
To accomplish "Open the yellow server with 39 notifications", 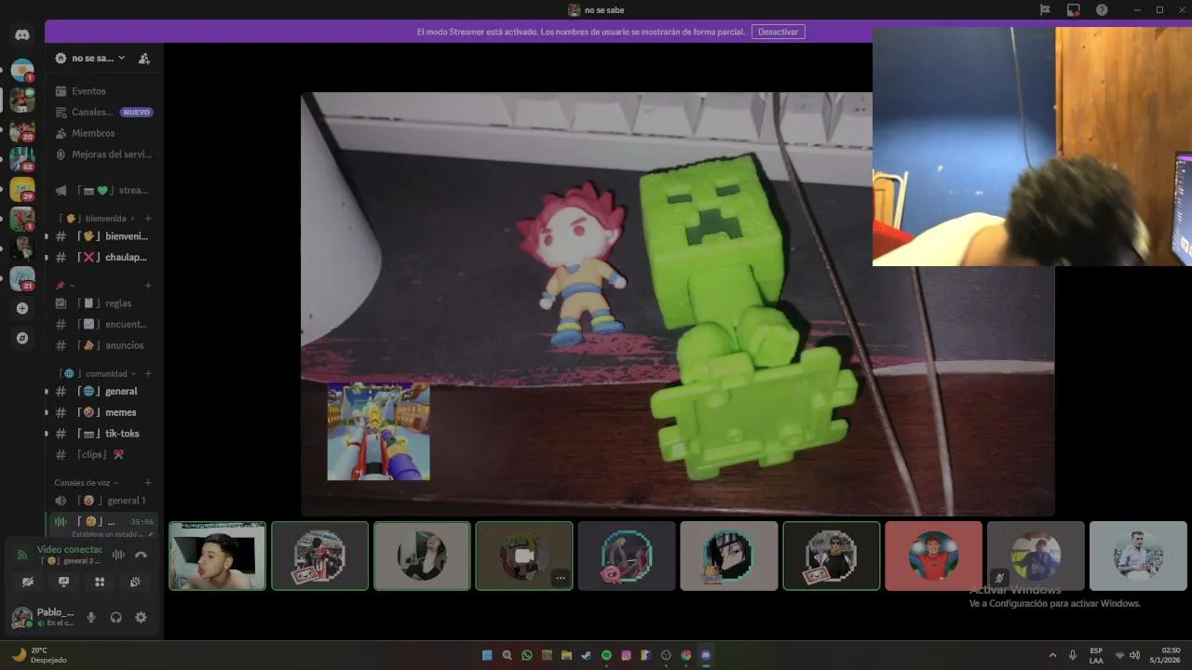I will (22, 190).
